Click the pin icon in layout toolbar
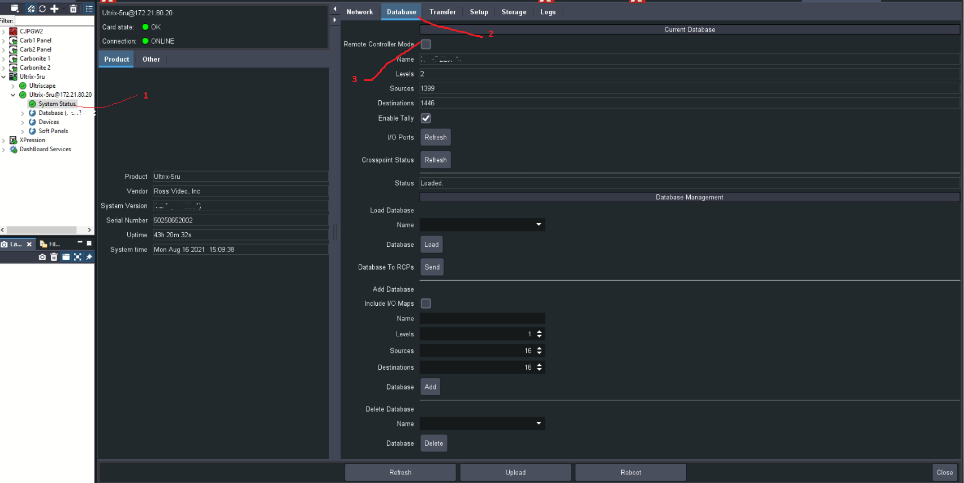The height and width of the screenshot is (483, 964). coord(89,257)
